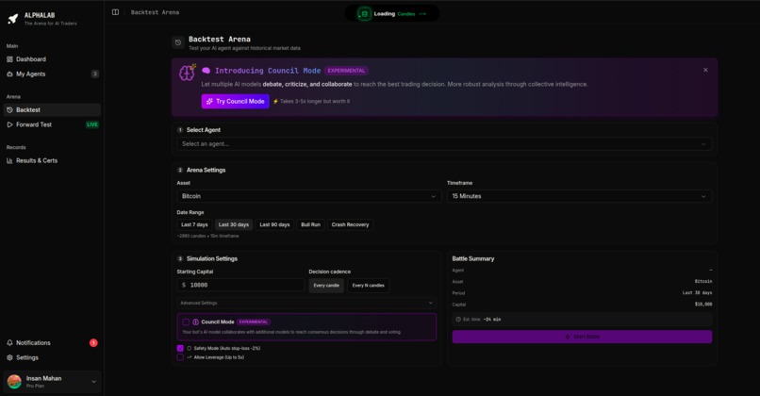
Task: Enable the Council Mode checkbox
Action: 186,322
